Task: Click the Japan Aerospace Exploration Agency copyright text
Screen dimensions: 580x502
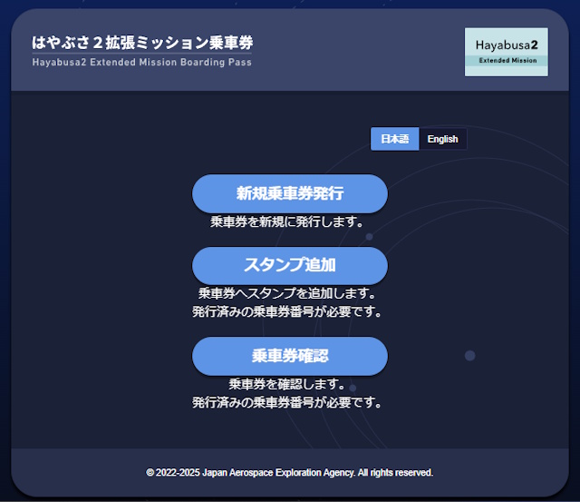Action: click(x=290, y=472)
